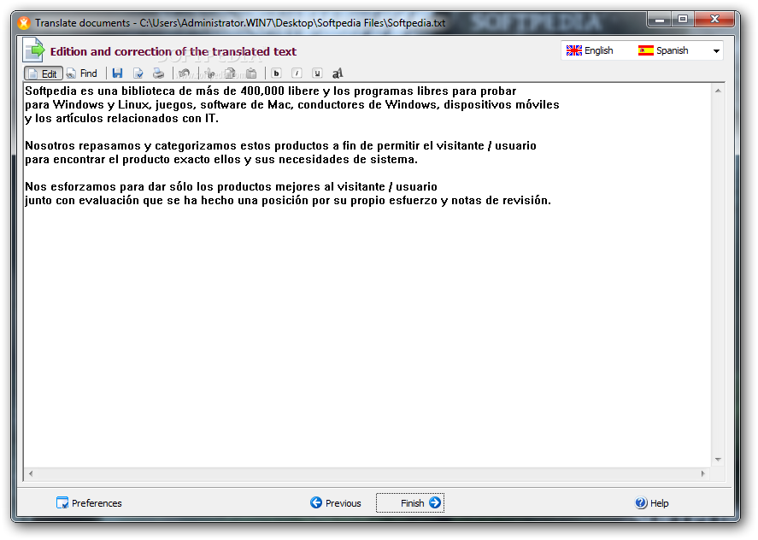Viewport: 758px width, 540px height.
Task: Print the translated document
Action: point(159,73)
